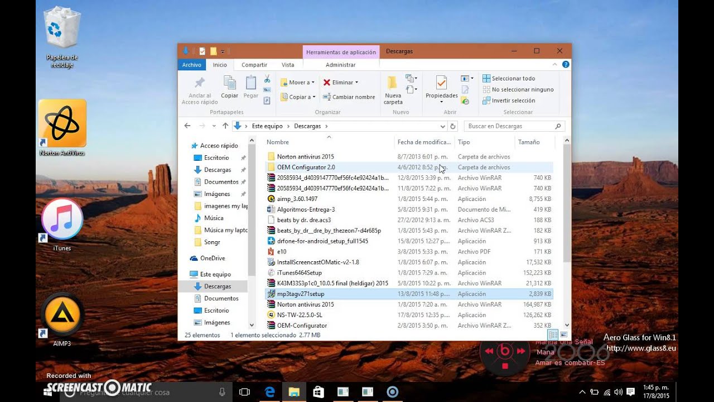The width and height of the screenshot is (714, 402).
Task: Click next track in Beats widget
Action: [x=521, y=351]
